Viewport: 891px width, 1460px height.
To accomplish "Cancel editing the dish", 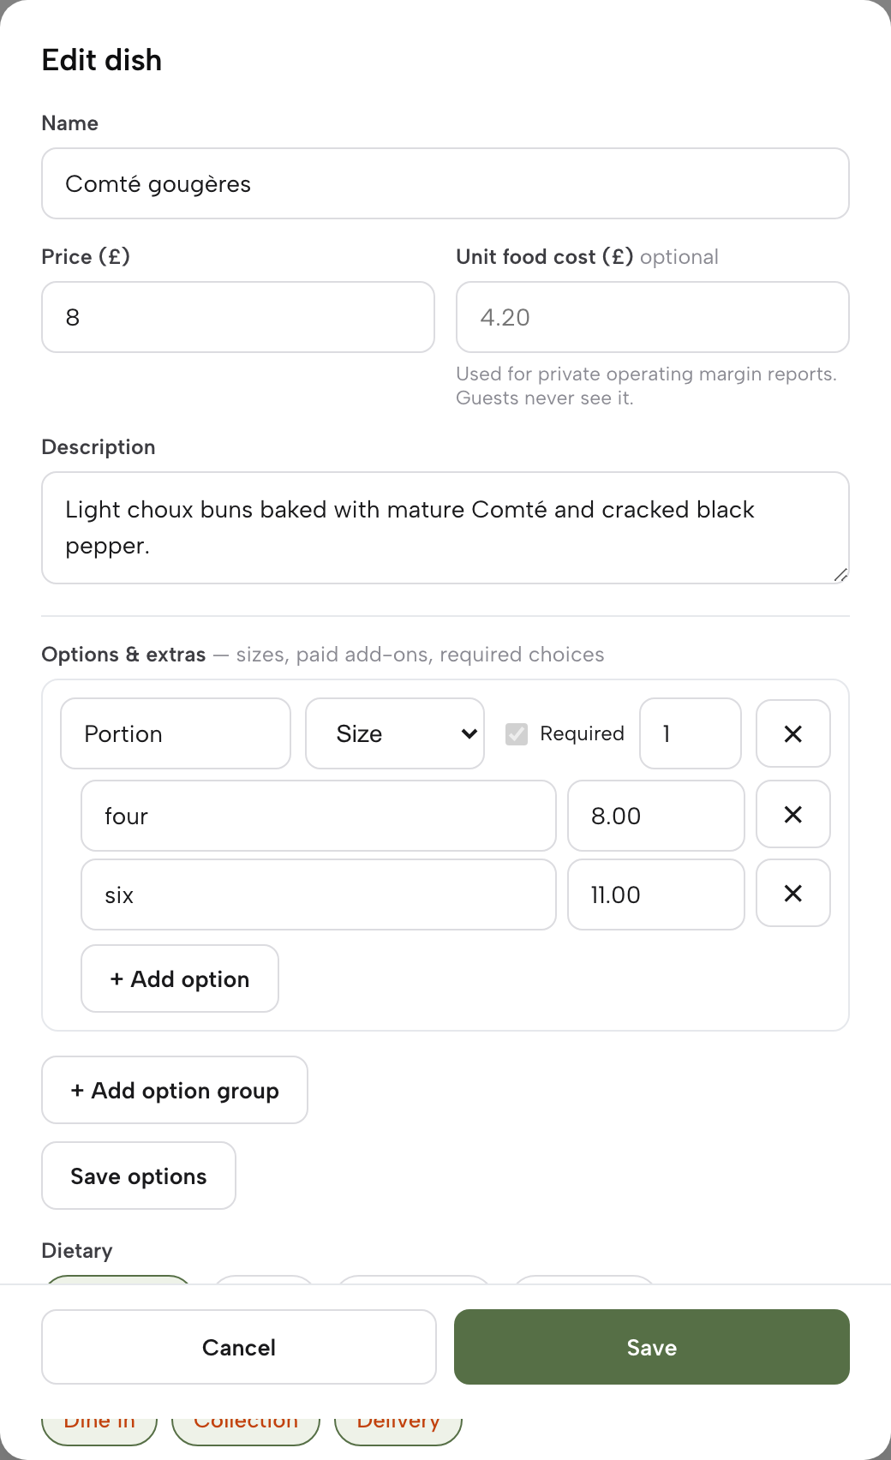I will point(239,1347).
